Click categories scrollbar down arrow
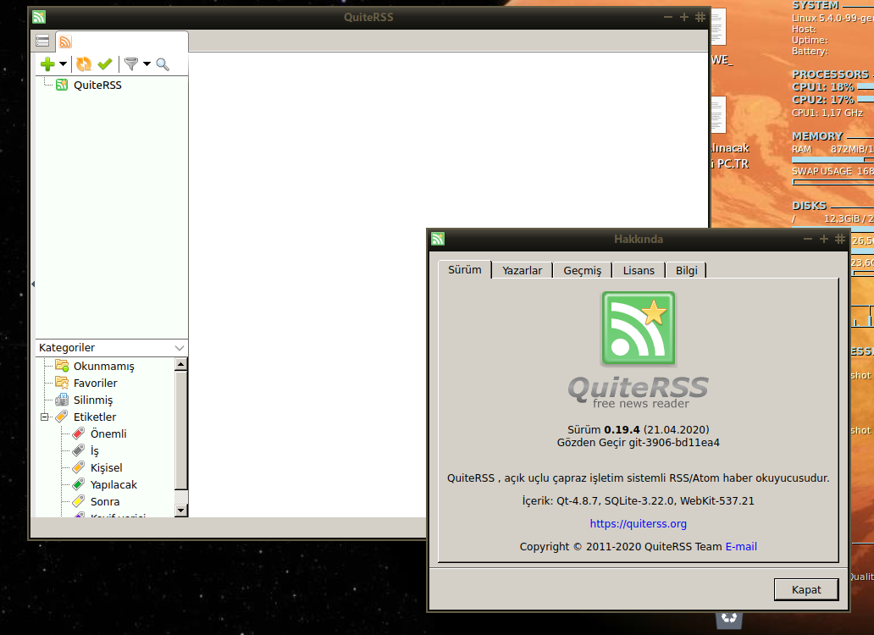 click(x=180, y=511)
